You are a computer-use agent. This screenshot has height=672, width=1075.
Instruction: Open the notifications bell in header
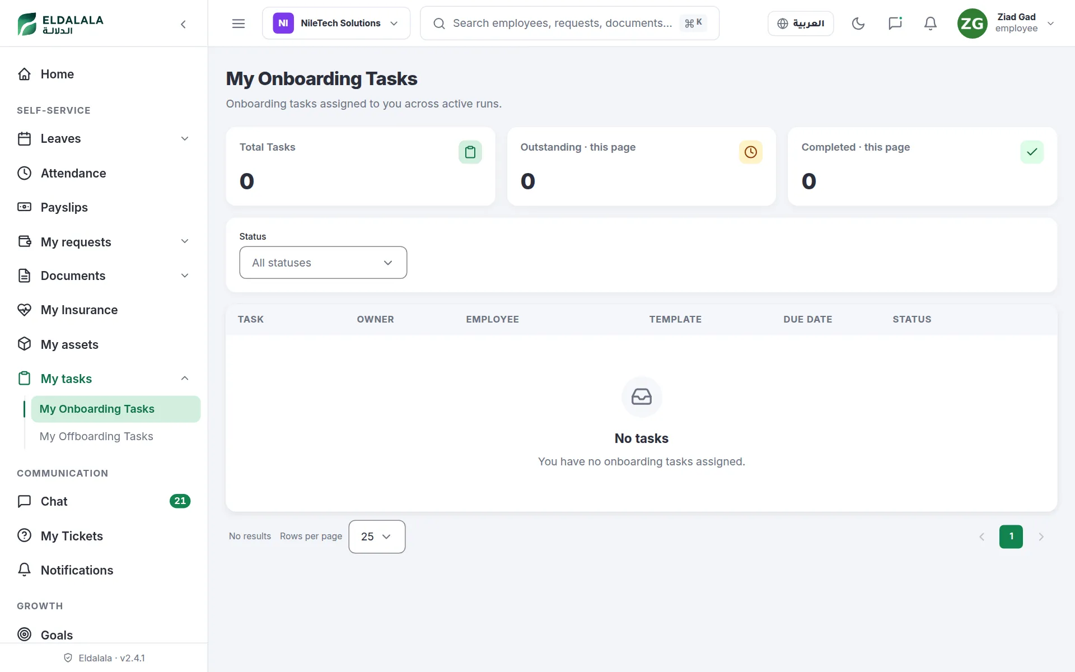coord(931,24)
